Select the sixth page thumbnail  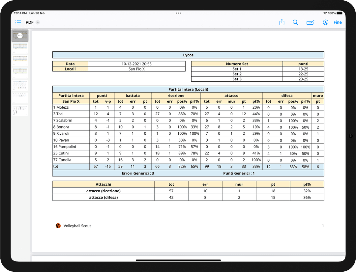[x=20, y=98]
